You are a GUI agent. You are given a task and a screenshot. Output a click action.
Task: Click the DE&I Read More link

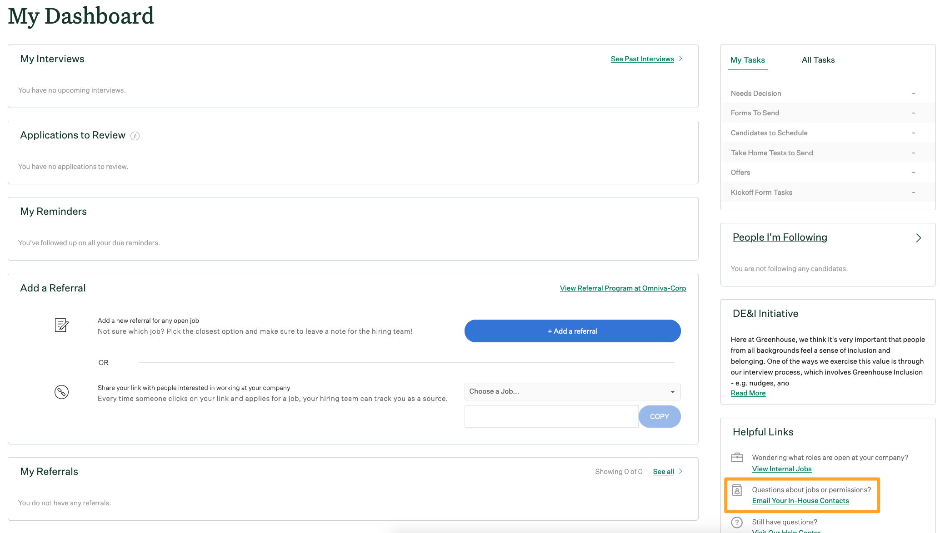point(748,392)
